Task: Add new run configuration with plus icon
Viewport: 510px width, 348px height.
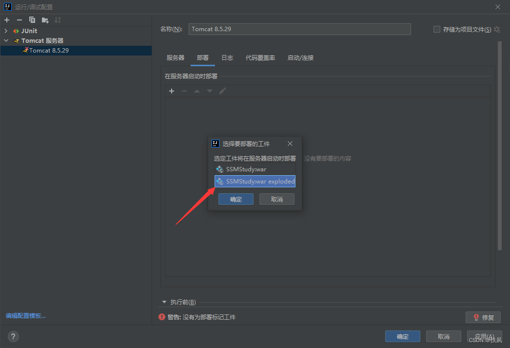Action: pyautogui.click(x=7, y=20)
